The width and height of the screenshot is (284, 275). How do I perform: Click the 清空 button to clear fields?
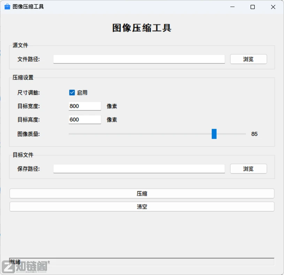[x=142, y=206]
